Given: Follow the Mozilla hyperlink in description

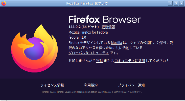Looking at the screenshot, I should point(117,43).
